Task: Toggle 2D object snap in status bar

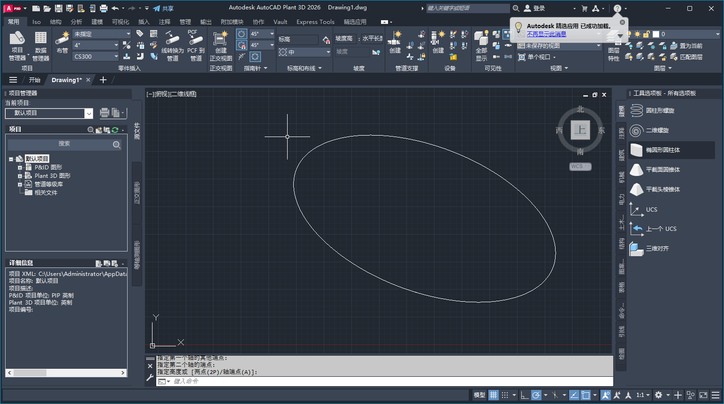Action: tap(586, 395)
